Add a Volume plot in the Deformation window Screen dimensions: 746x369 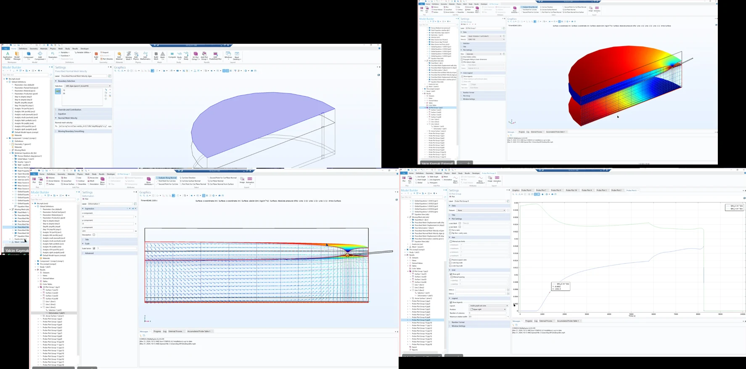click(50, 178)
